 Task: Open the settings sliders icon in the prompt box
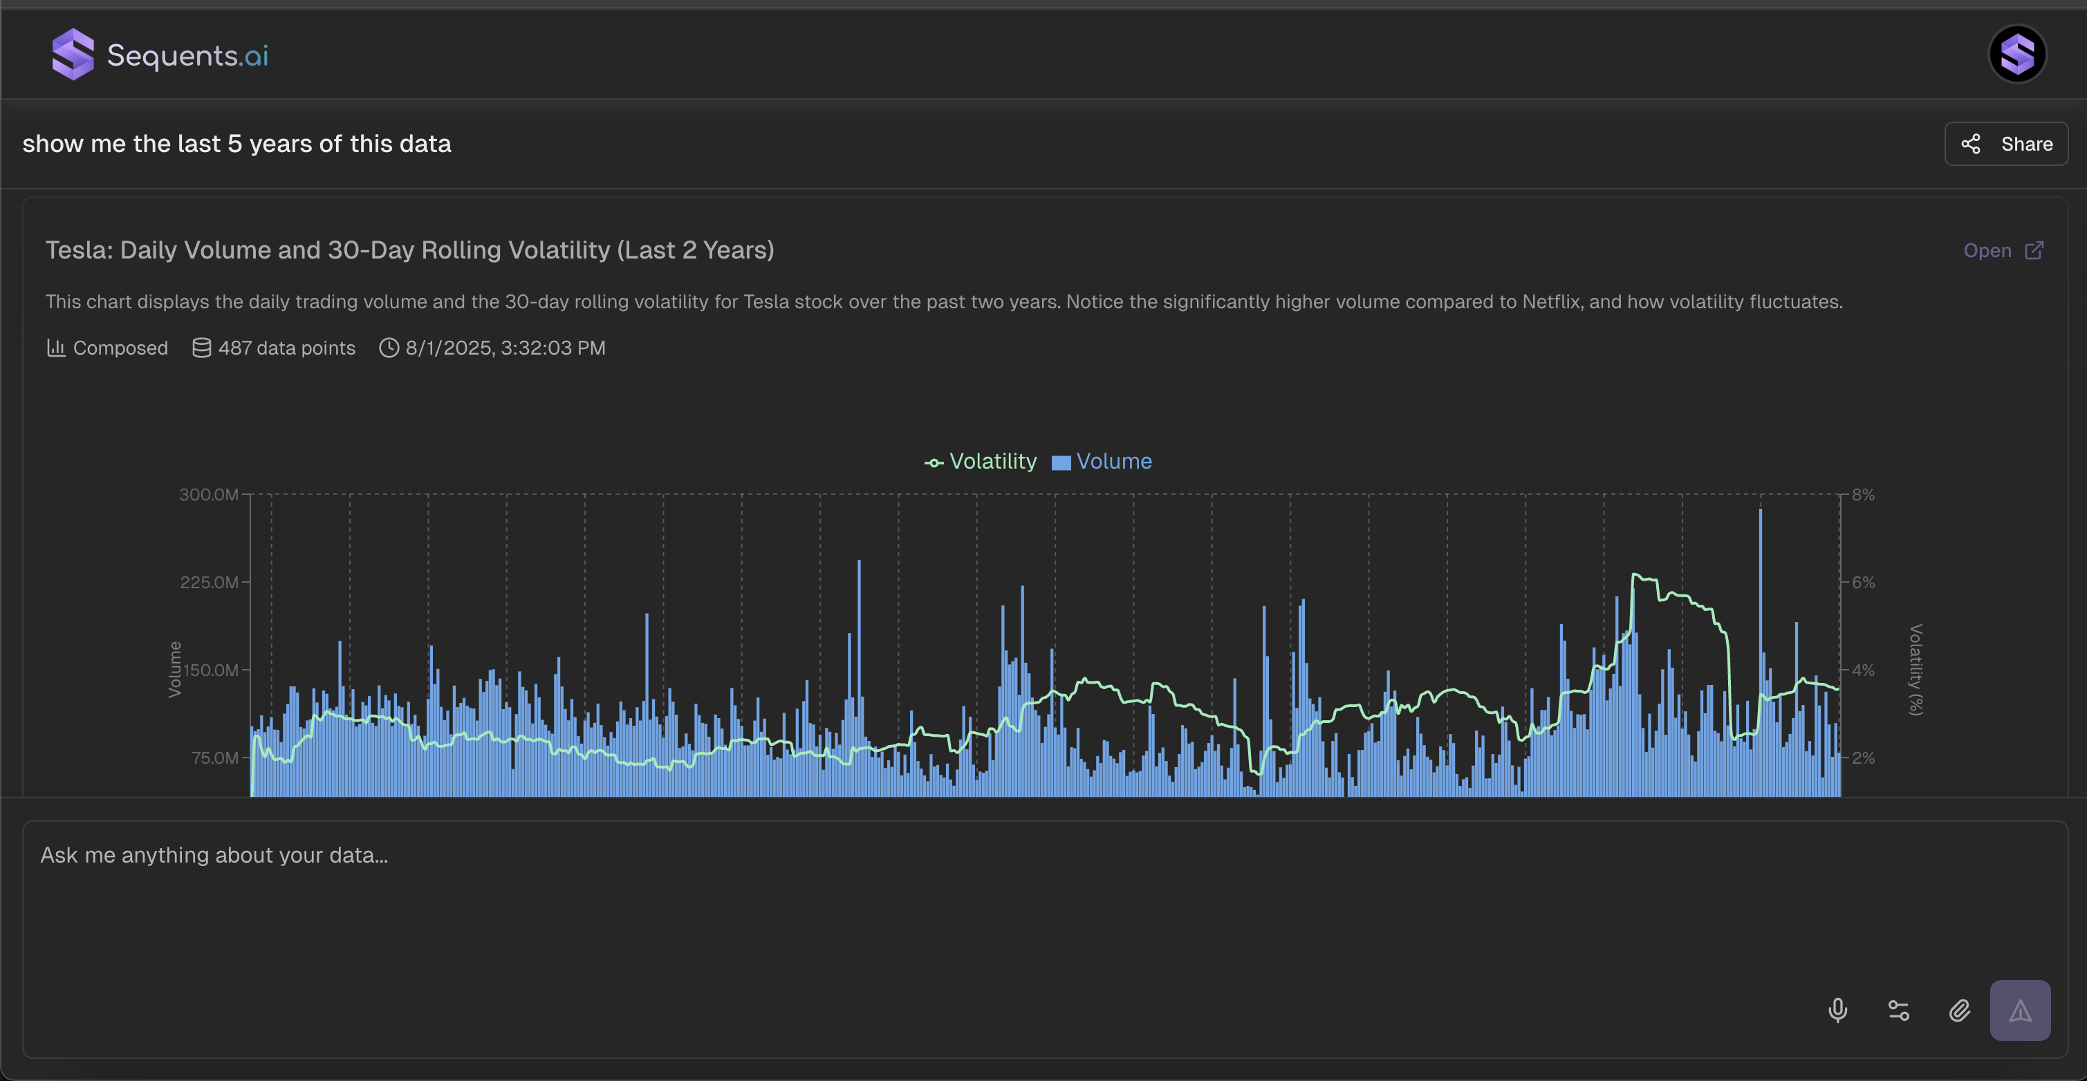click(x=1898, y=1010)
